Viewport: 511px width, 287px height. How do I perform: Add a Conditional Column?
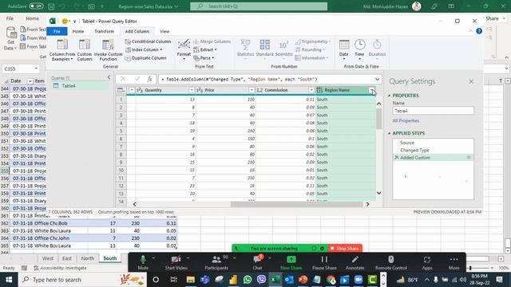click(x=148, y=41)
